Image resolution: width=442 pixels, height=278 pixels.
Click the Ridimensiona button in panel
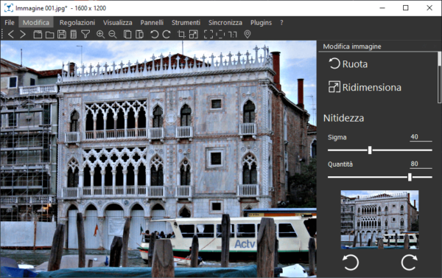(365, 87)
